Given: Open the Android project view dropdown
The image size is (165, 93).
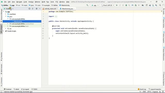Looking at the screenshot, I should (9, 9).
